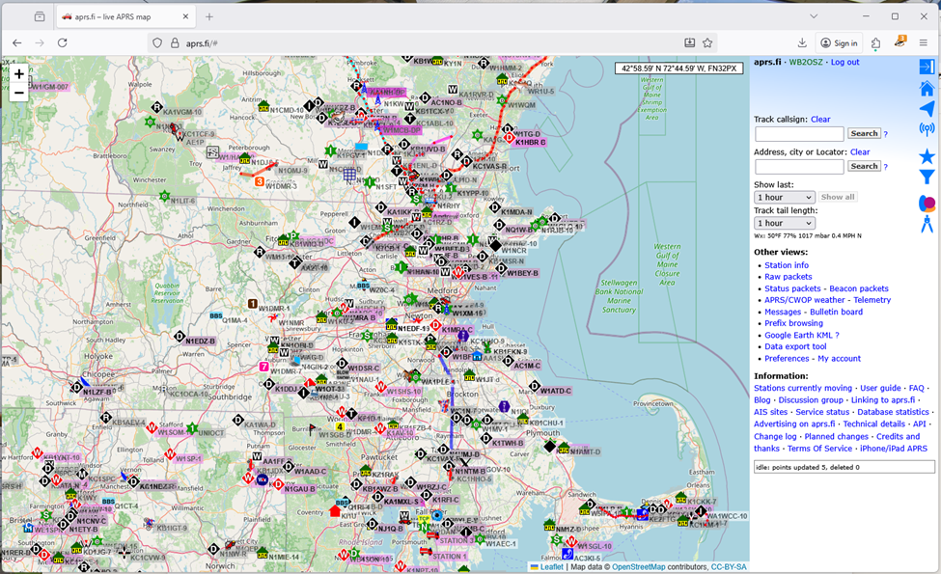941x574 pixels.
Task: Open the filter funnel icon
Action: coord(927,177)
